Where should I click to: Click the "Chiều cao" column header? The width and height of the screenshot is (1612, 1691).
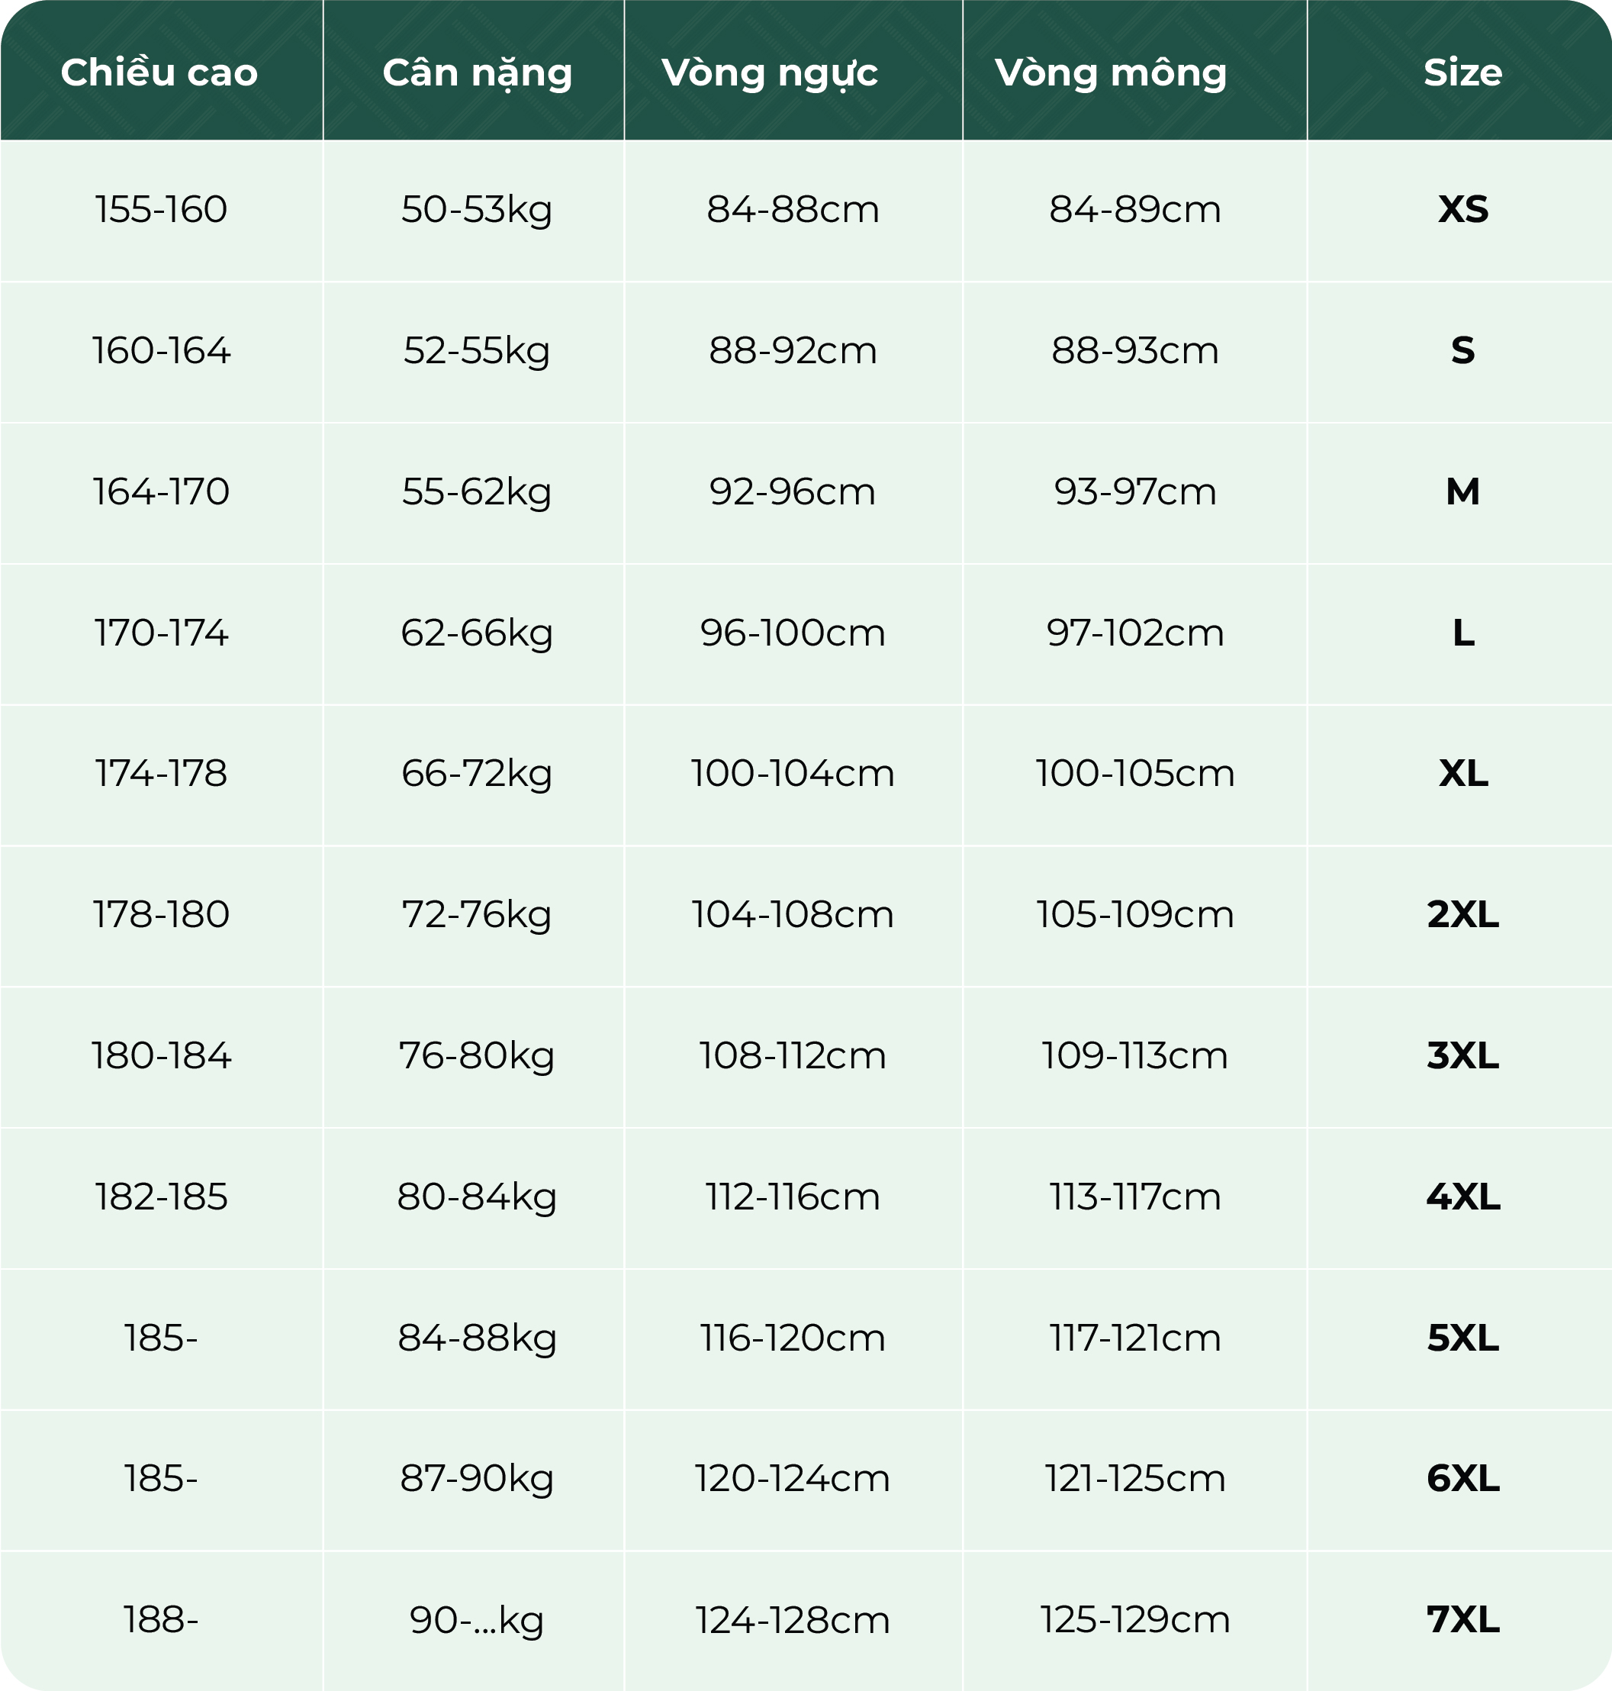(159, 72)
